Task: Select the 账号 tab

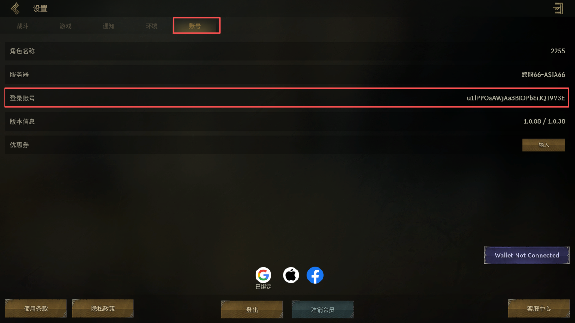Action: pyautogui.click(x=197, y=25)
